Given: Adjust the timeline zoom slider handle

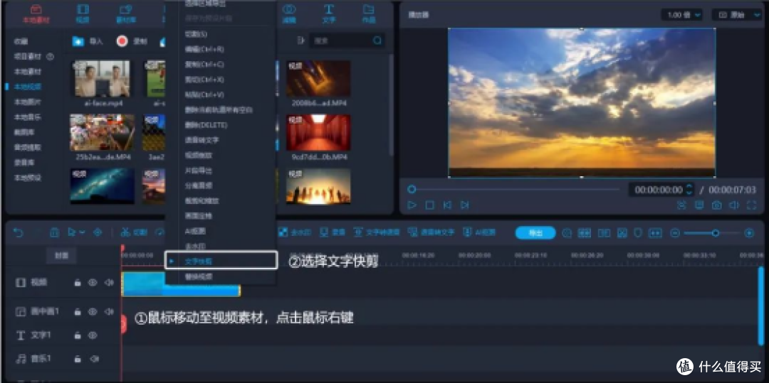Looking at the screenshot, I should pyautogui.click(x=716, y=233).
